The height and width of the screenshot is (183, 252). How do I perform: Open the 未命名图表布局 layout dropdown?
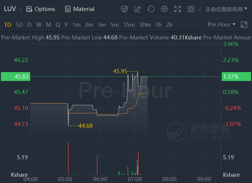point(226,9)
